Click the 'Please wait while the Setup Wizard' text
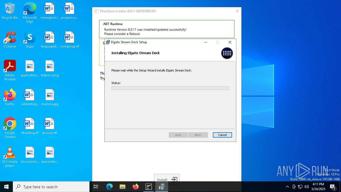 [152, 70]
